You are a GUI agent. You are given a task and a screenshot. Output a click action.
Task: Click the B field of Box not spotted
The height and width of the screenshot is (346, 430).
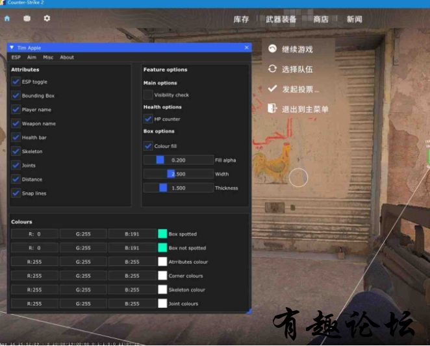pyautogui.click(x=132, y=248)
